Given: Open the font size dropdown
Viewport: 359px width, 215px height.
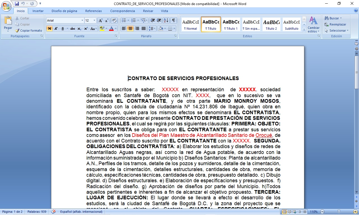Looking at the screenshot, I should 95,20.
